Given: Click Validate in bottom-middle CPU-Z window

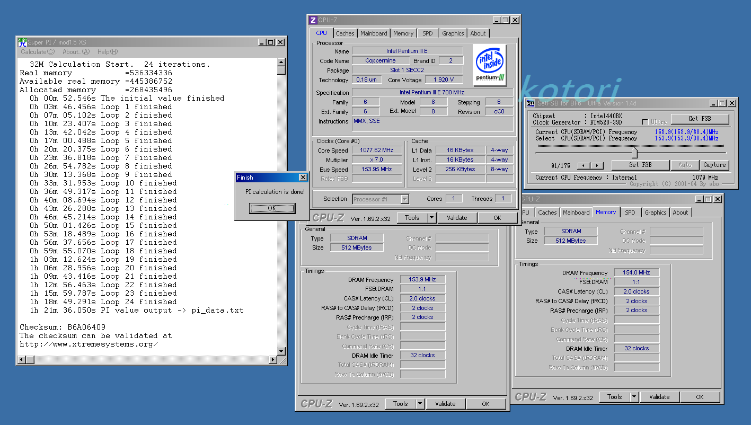Looking at the screenshot, I should point(445,404).
